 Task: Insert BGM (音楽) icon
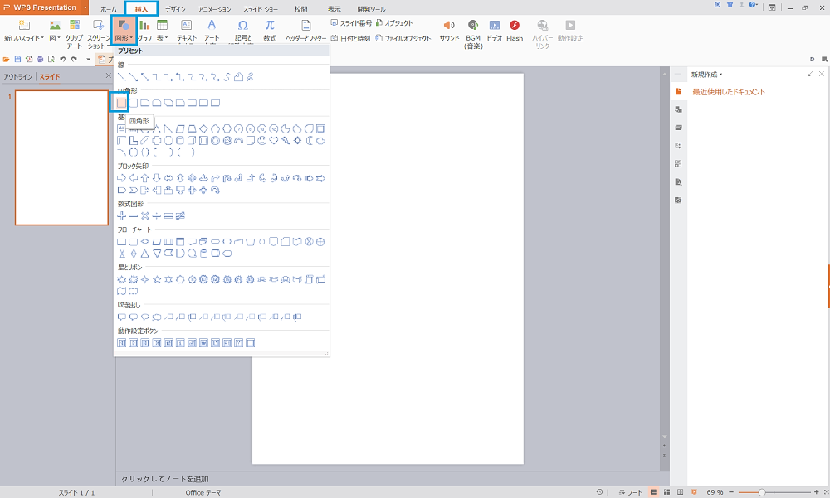click(x=473, y=34)
